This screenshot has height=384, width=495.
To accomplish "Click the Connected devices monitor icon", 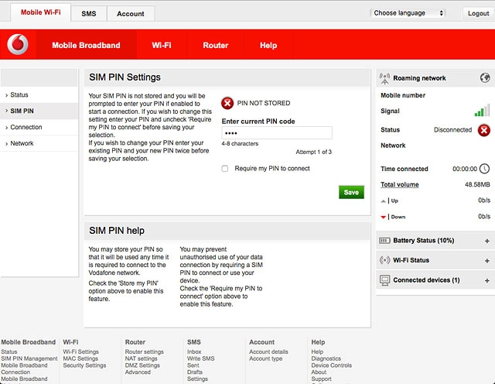I will pos(384,280).
